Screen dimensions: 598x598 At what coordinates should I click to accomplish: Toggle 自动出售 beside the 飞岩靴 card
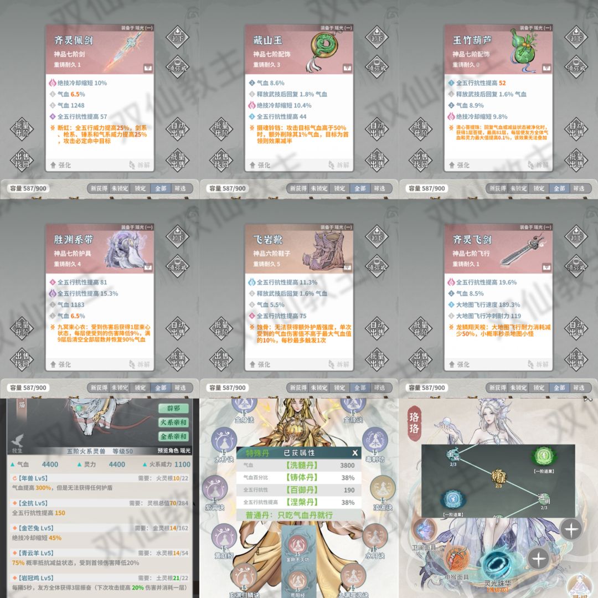[377, 328]
